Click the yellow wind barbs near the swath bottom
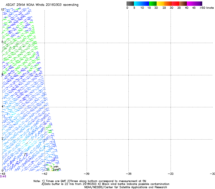 [51, 169]
